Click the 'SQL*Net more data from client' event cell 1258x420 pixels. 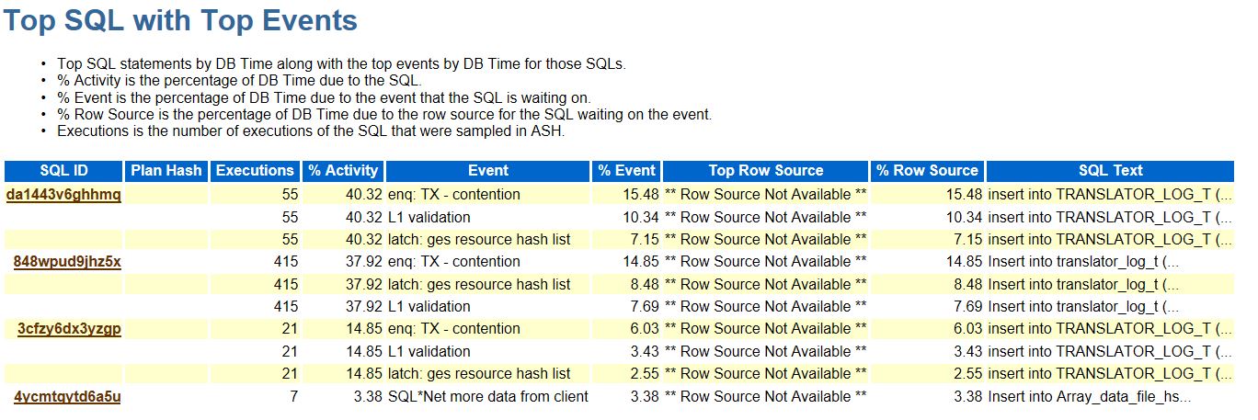(487, 397)
